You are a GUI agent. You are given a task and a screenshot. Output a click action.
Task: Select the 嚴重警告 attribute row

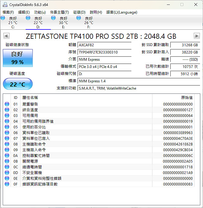pos(99,104)
